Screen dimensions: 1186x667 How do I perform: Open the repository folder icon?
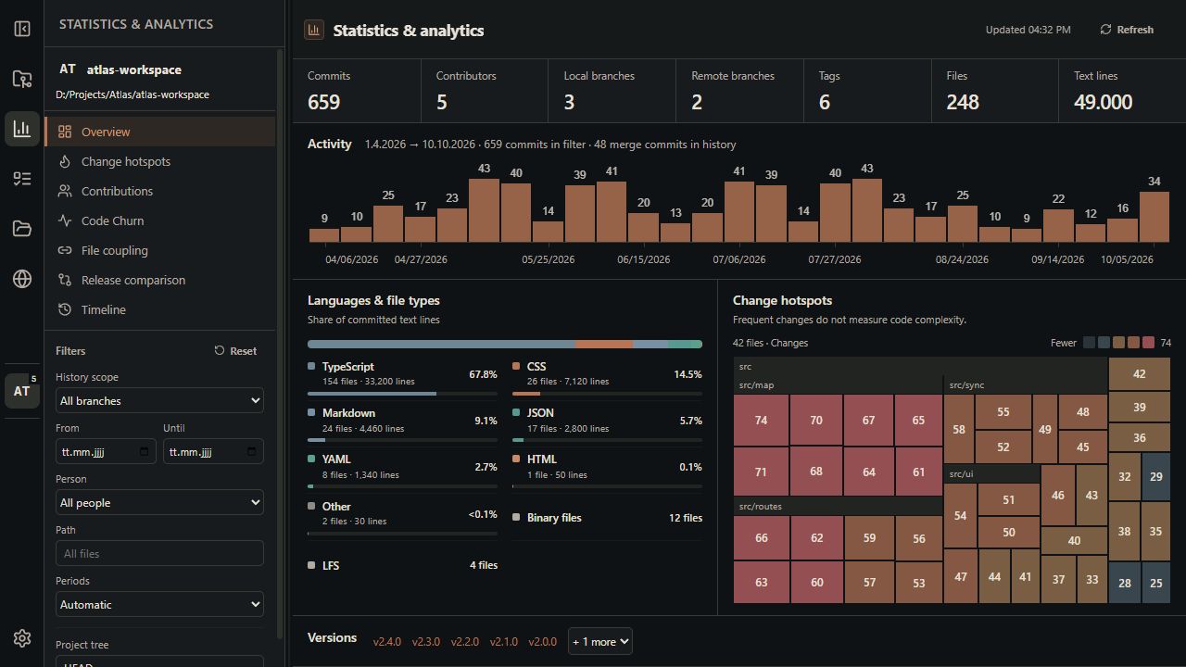(22, 79)
